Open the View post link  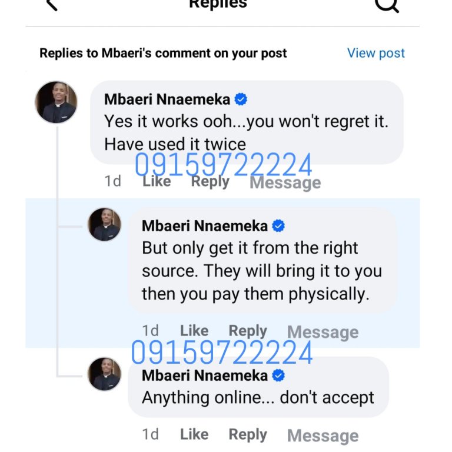tap(375, 53)
